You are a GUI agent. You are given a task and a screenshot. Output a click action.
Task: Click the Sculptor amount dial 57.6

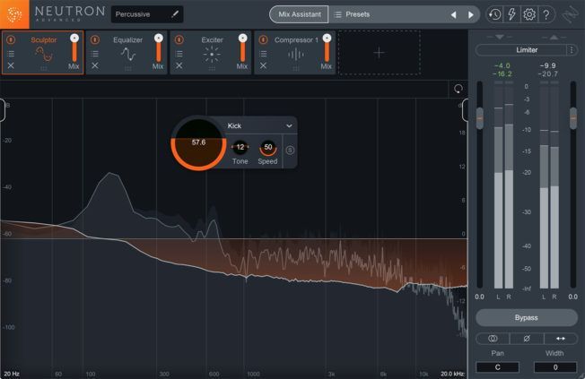click(198, 143)
